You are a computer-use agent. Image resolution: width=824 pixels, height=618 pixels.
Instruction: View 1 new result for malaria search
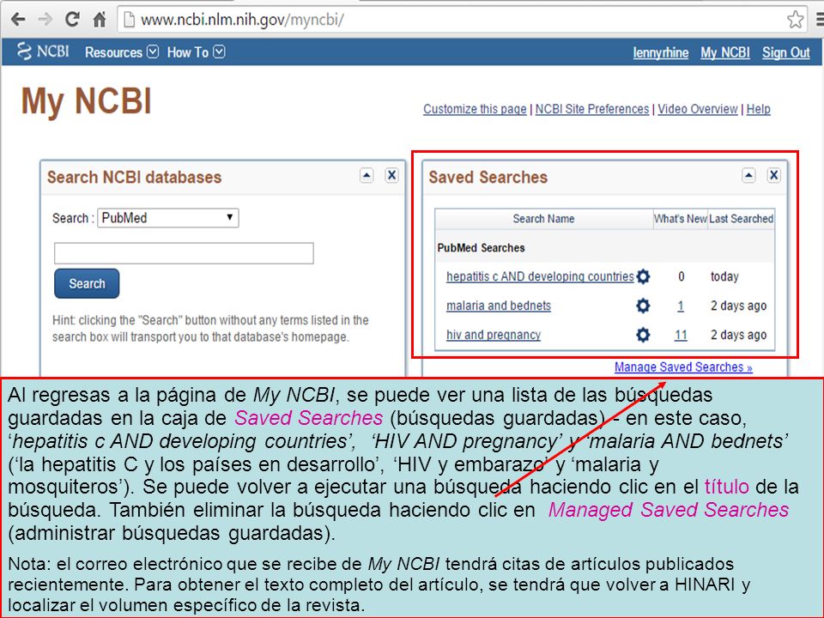point(681,306)
